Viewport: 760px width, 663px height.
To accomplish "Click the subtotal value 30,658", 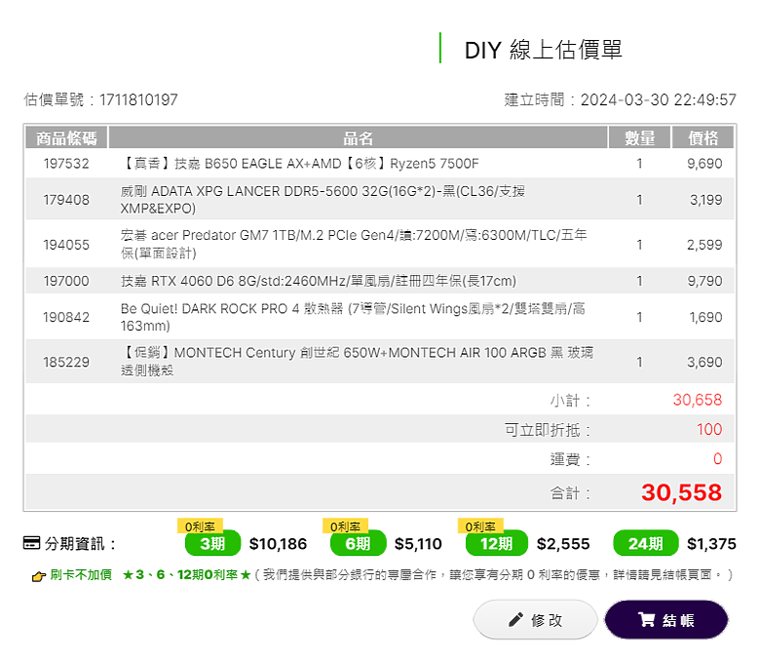I will click(697, 400).
